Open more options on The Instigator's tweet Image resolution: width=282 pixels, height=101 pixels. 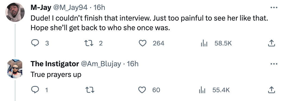tap(274, 64)
